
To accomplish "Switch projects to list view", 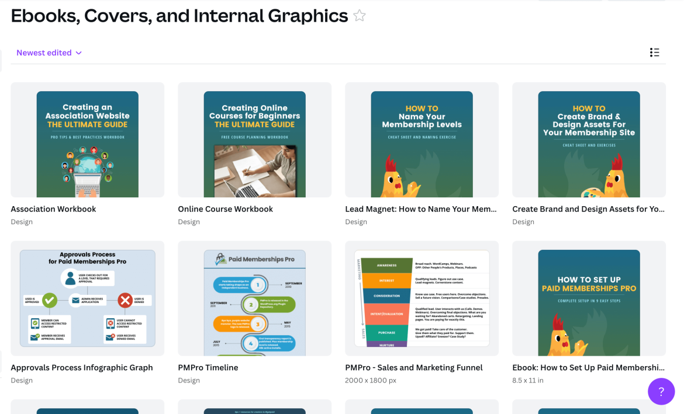I will 655,52.
